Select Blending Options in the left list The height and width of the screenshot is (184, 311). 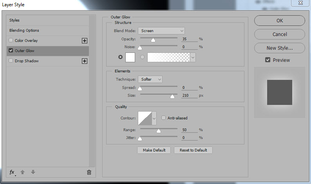48,30
